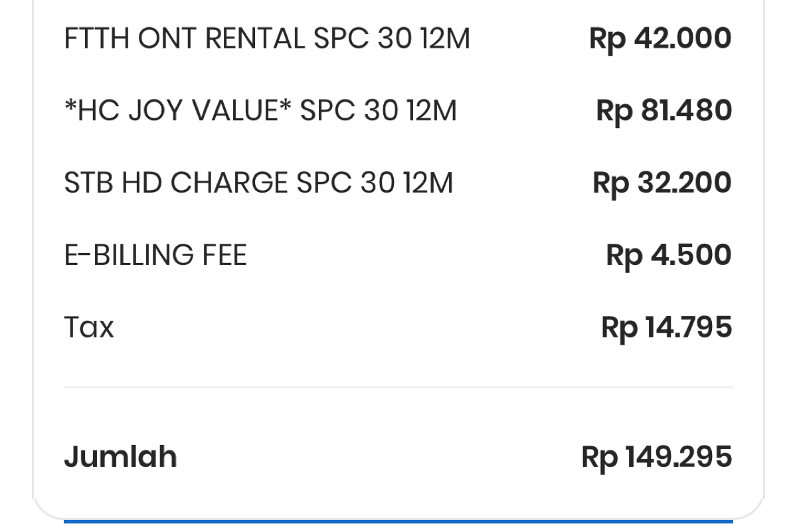The width and height of the screenshot is (797, 524).
Task: Click the gray background outside the card
Action: tap(13, 266)
